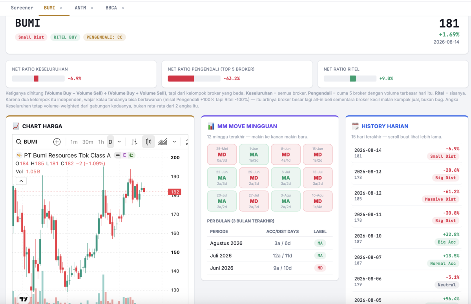Select the 1h timeframe
Viewport: 471px width, 304px height.
[101, 142]
